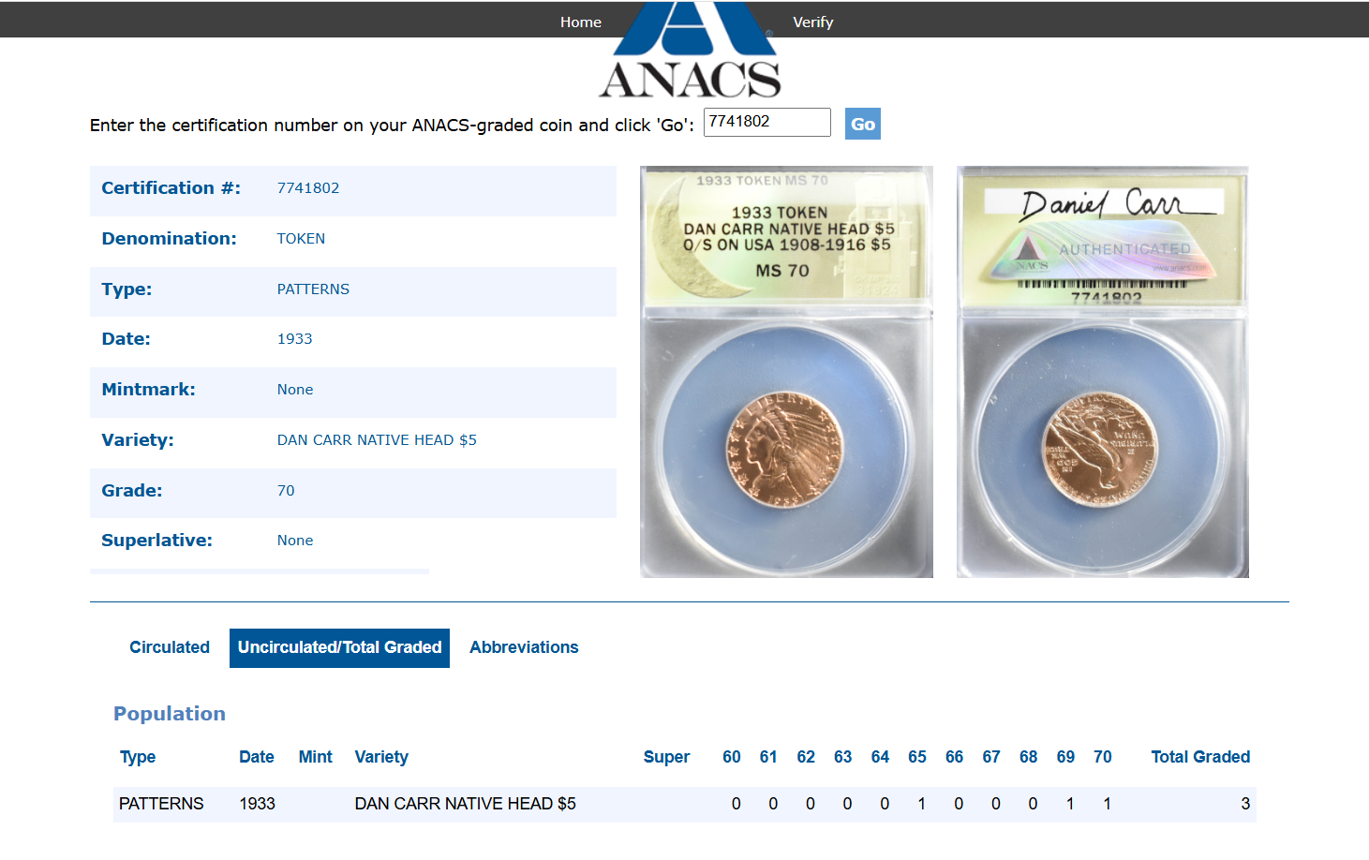Click DAN CARR NATIVE HEAD $5 variety value
Viewport: 1369px width, 860px height.
tap(377, 440)
